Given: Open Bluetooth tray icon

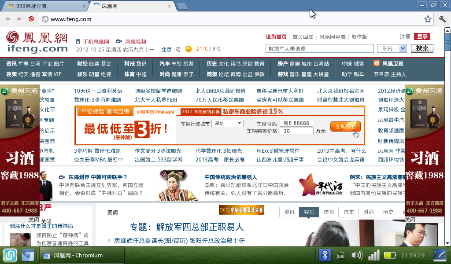Looking at the screenshot, I should [x=325, y=255].
